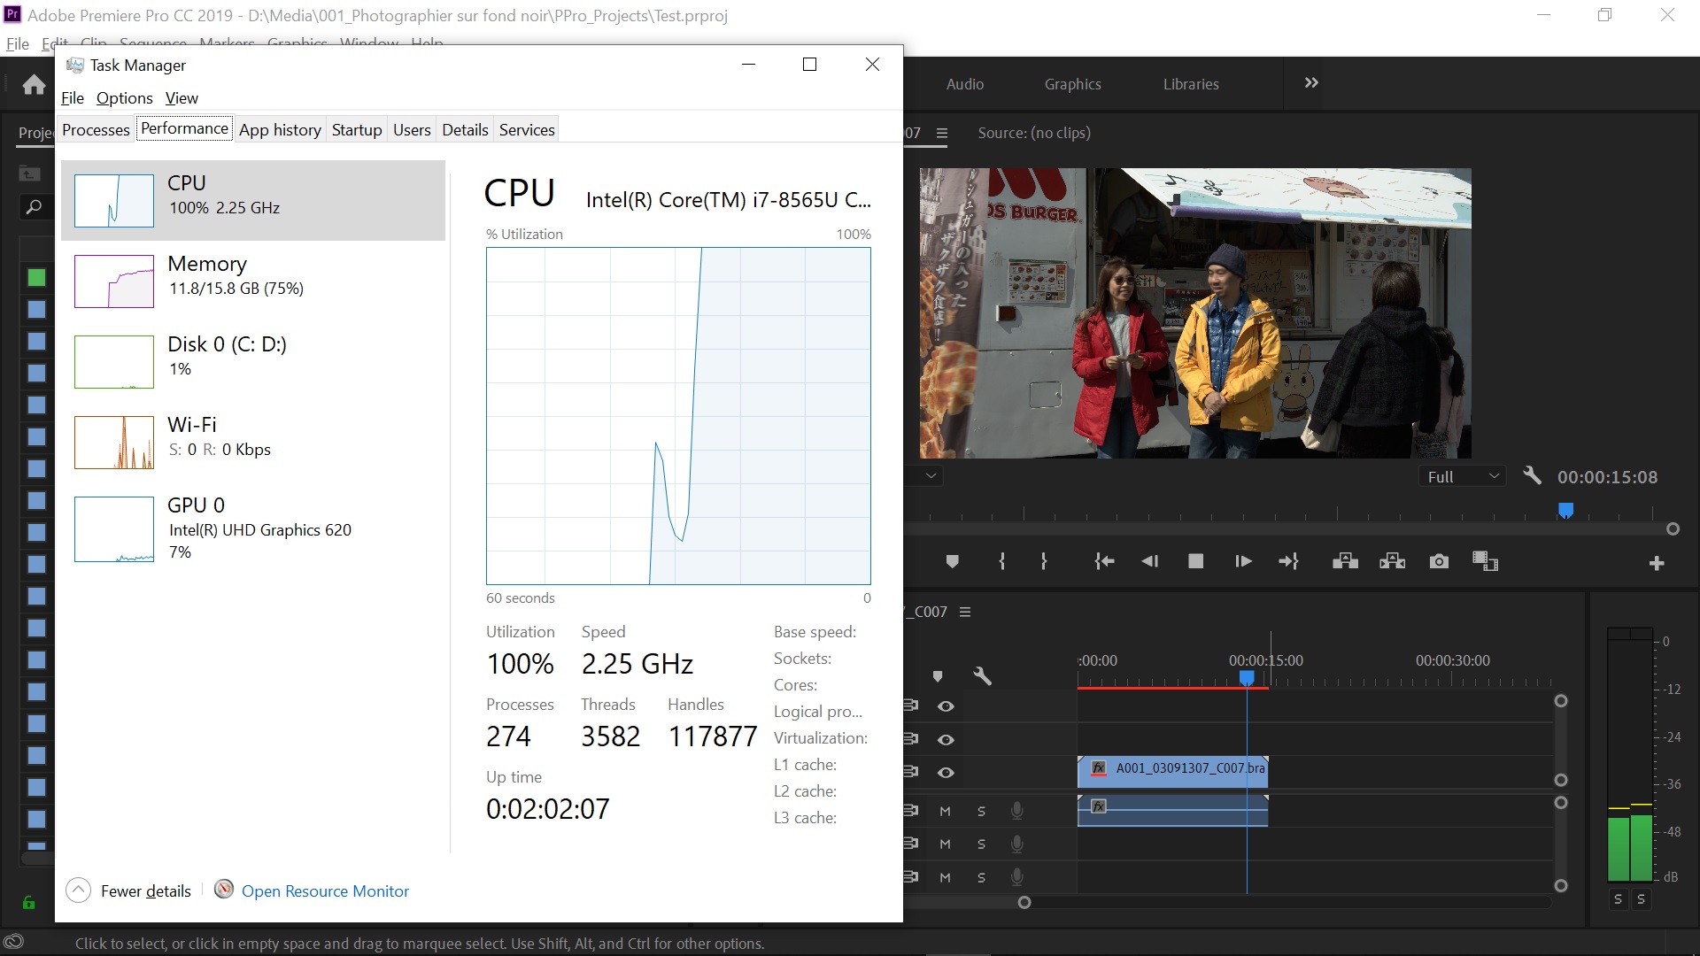Open the Full playback resolution dropdown
This screenshot has width=1700, height=956.
click(1462, 476)
